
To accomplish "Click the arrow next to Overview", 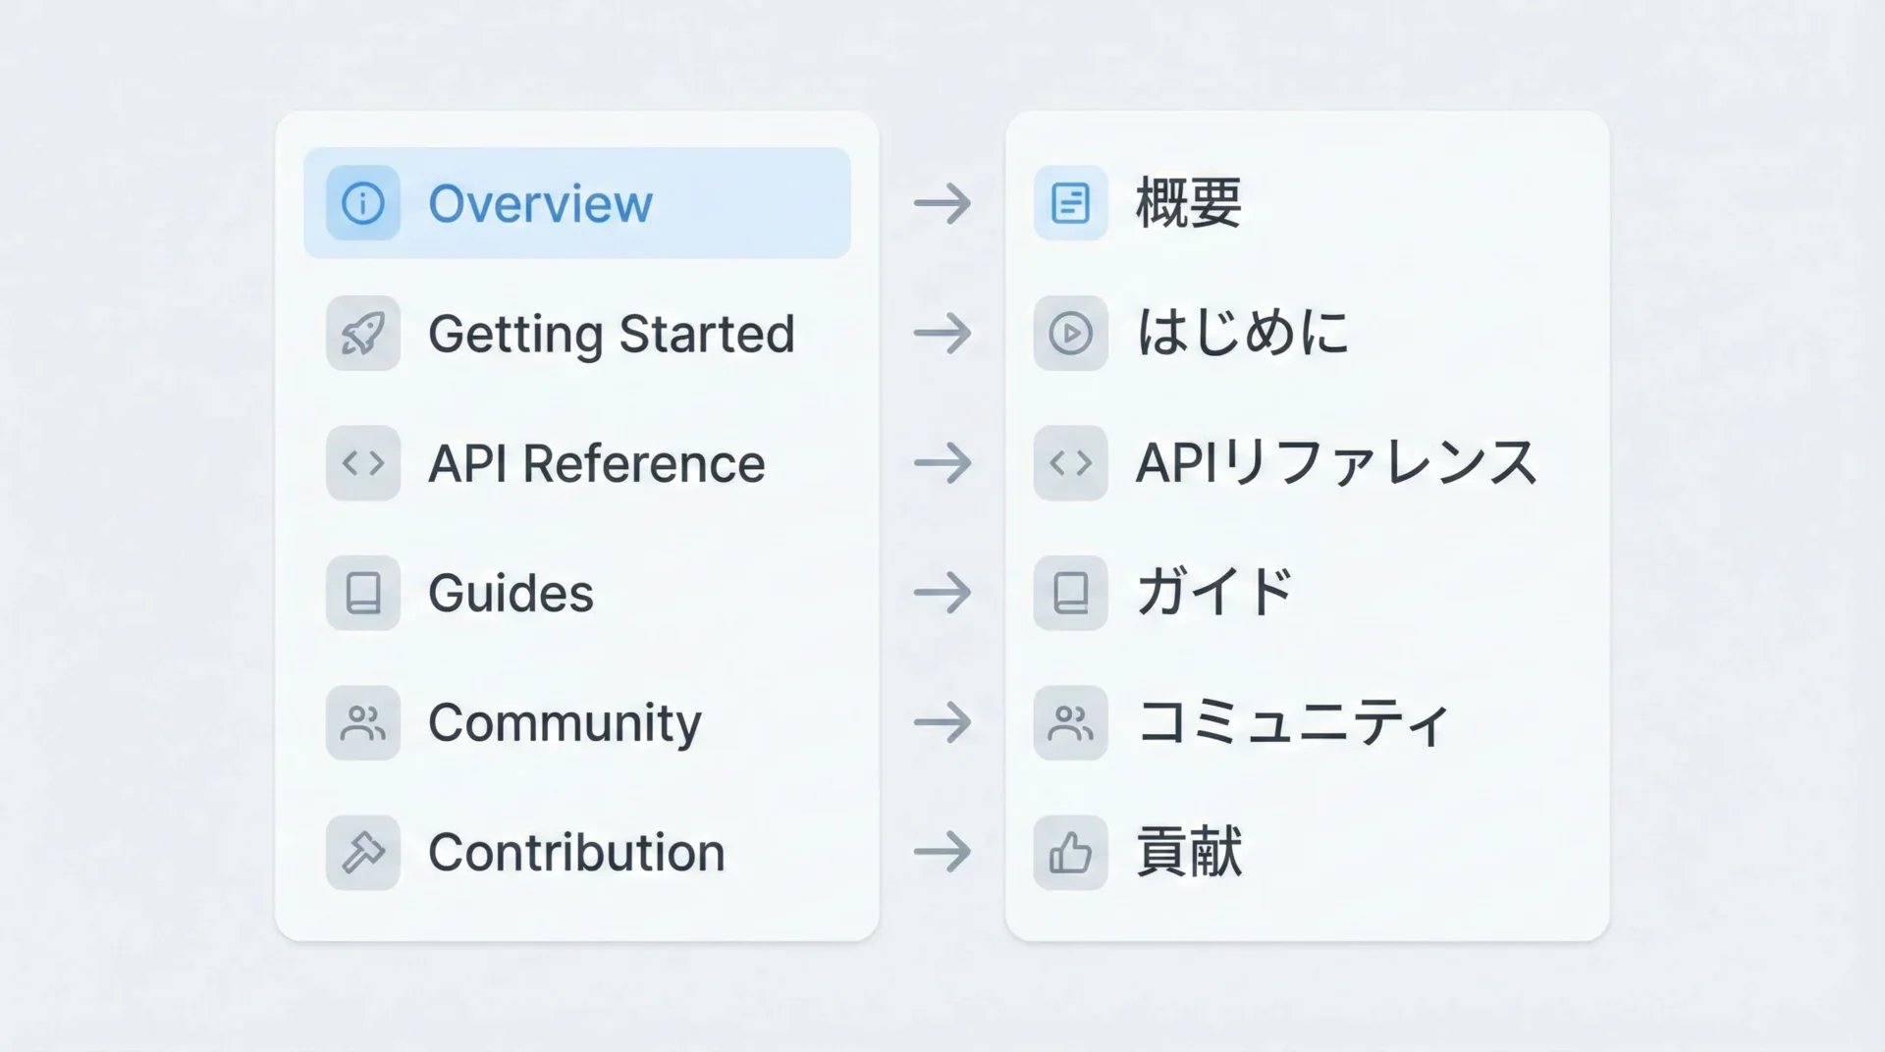I will 942,203.
